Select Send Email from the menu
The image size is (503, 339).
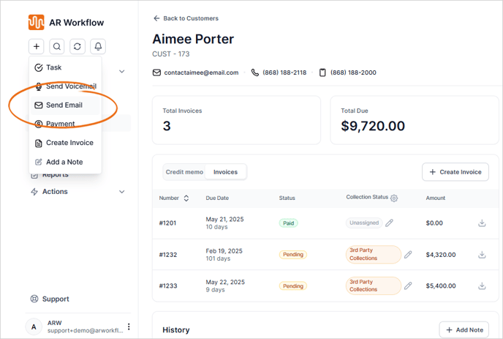[64, 105]
